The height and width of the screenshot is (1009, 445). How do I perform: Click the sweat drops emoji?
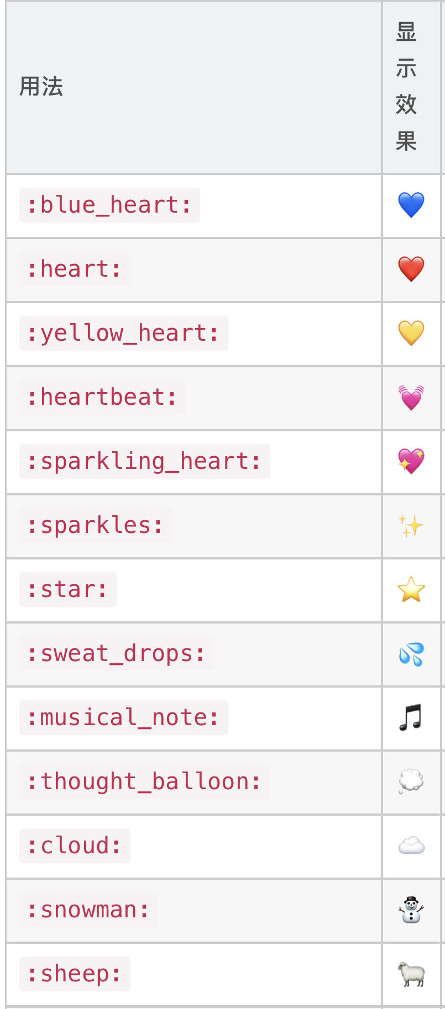point(411,654)
